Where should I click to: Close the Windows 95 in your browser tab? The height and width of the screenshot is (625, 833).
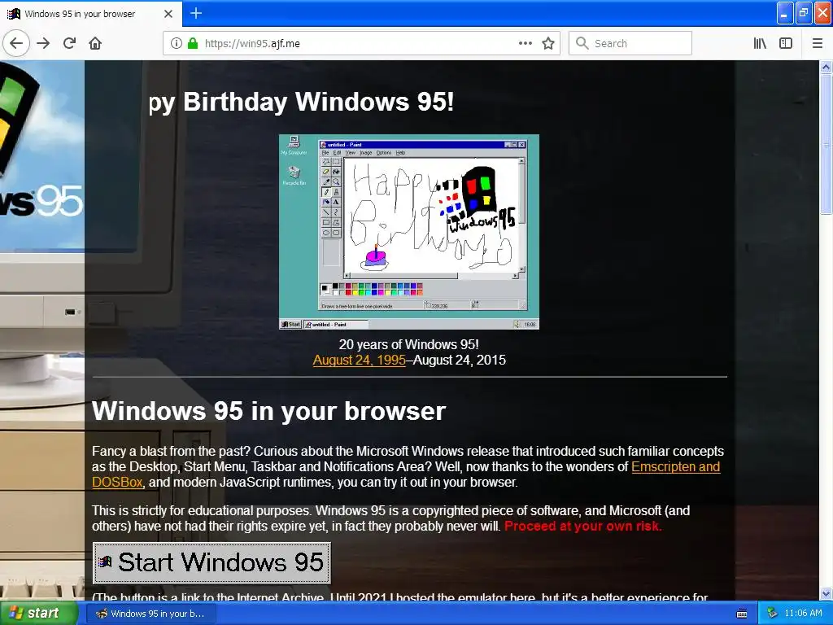[x=168, y=14]
